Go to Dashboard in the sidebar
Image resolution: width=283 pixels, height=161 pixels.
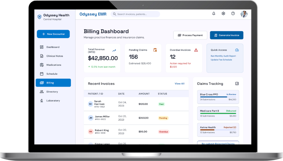click(x=53, y=47)
